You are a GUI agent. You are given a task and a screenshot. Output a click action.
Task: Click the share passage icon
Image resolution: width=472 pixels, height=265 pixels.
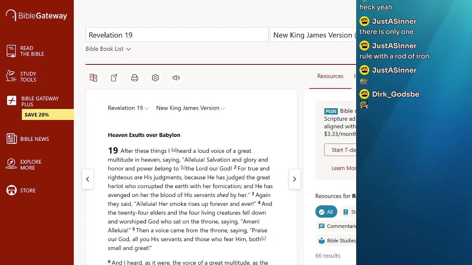point(114,78)
